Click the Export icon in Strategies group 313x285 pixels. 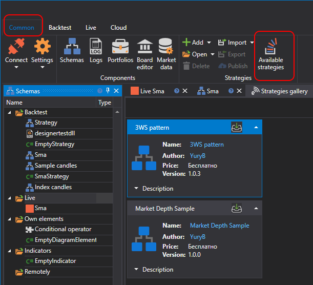222,54
